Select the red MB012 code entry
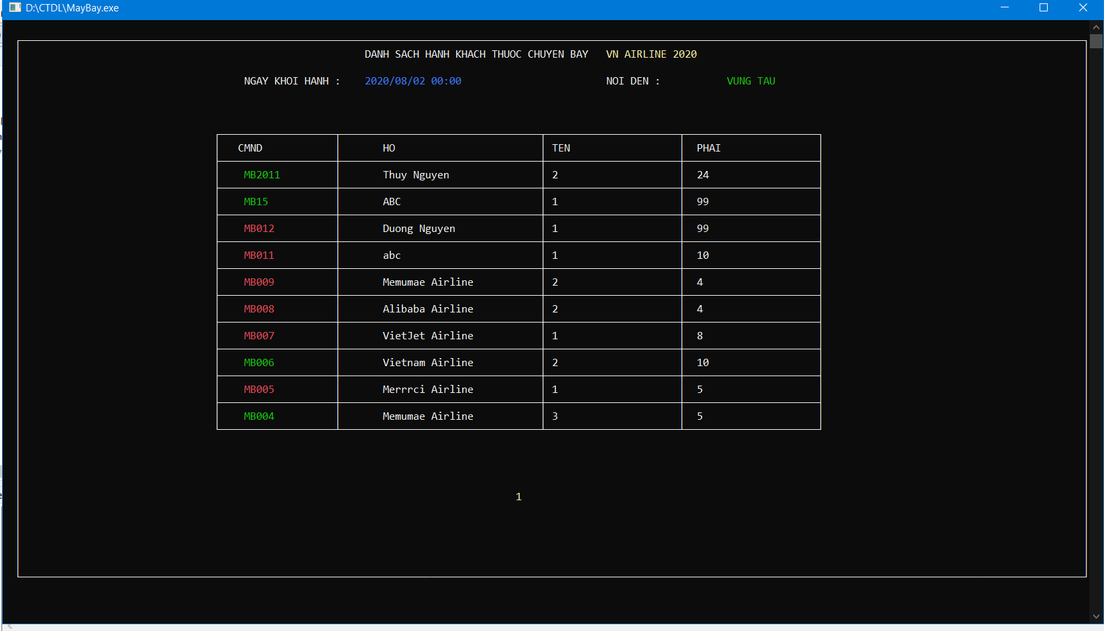The image size is (1104, 631). 259,228
